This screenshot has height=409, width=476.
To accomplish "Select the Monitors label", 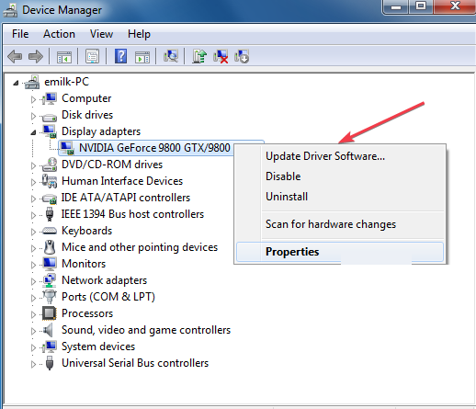I will coord(84,264).
